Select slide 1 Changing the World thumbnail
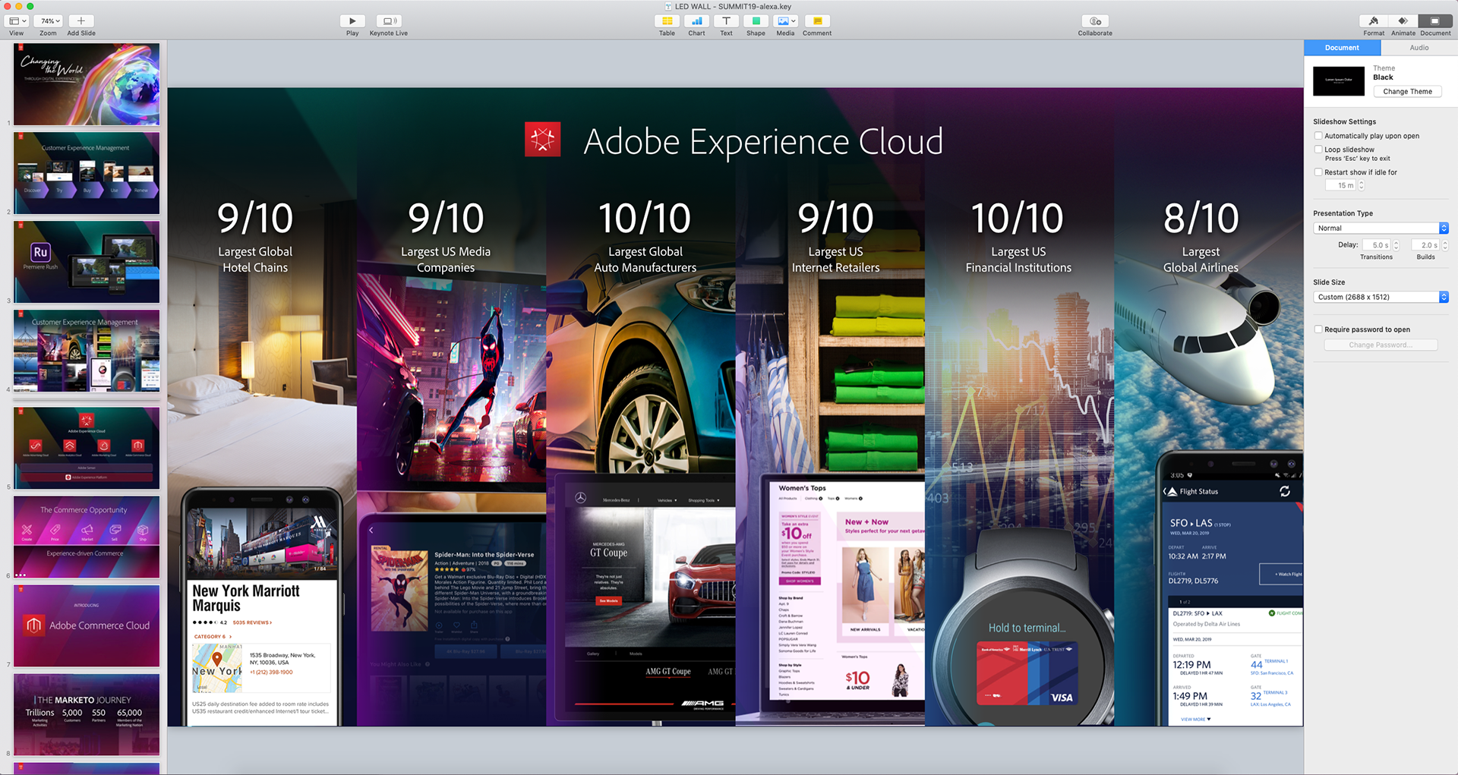Viewport: 1458px width, 775px height. (x=87, y=84)
